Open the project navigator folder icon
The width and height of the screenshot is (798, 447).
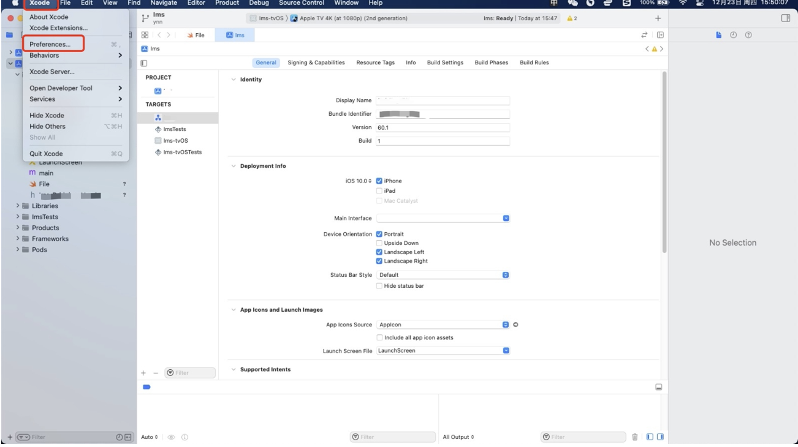coord(10,35)
